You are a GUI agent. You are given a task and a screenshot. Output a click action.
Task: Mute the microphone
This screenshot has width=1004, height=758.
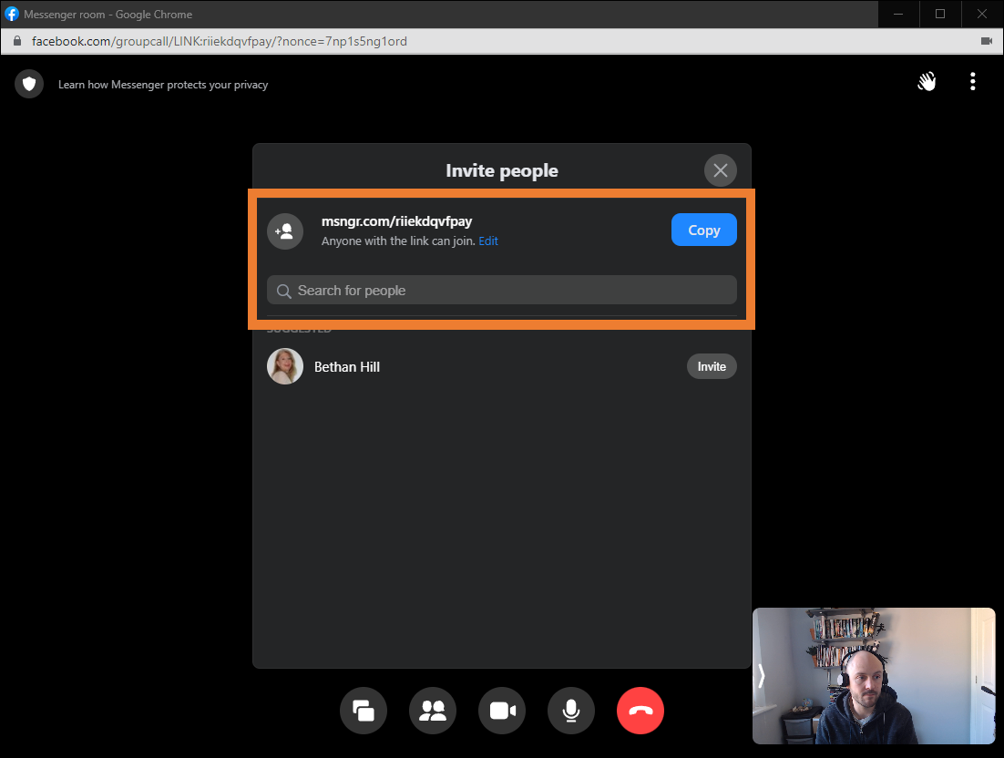[x=571, y=711]
